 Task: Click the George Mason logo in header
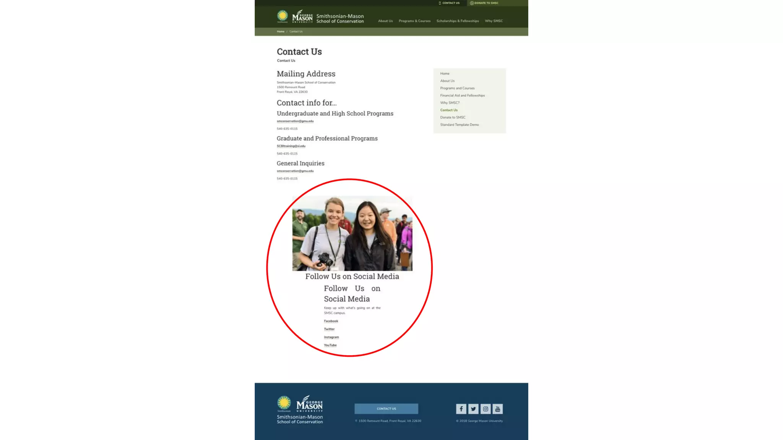point(302,16)
